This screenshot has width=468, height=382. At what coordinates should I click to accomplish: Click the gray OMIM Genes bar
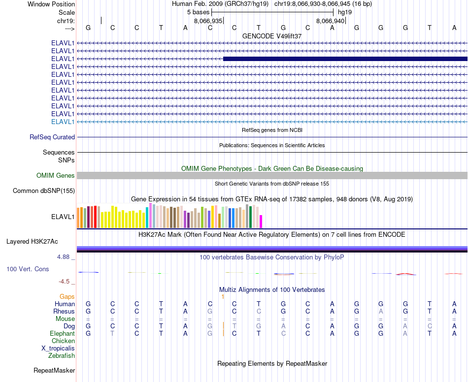(x=272, y=175)
